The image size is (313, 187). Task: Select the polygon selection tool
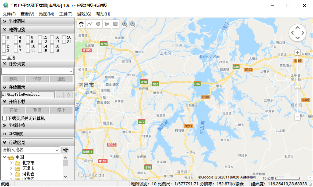107,24
